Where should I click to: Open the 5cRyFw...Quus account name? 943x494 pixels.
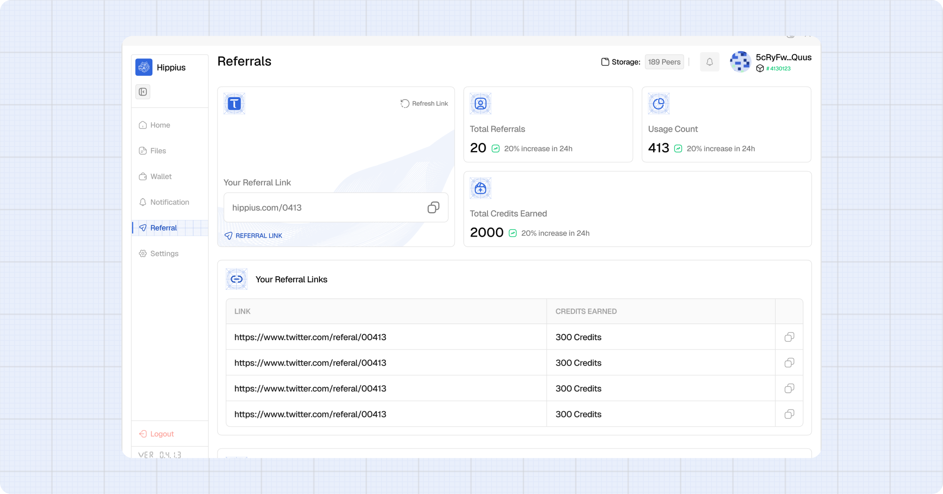(783, 57)
